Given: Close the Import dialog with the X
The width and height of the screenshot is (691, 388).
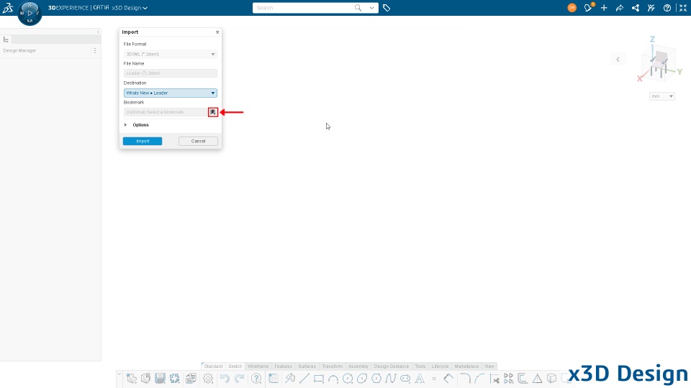Looking at the screenshot, I should [x=217, y=32].
